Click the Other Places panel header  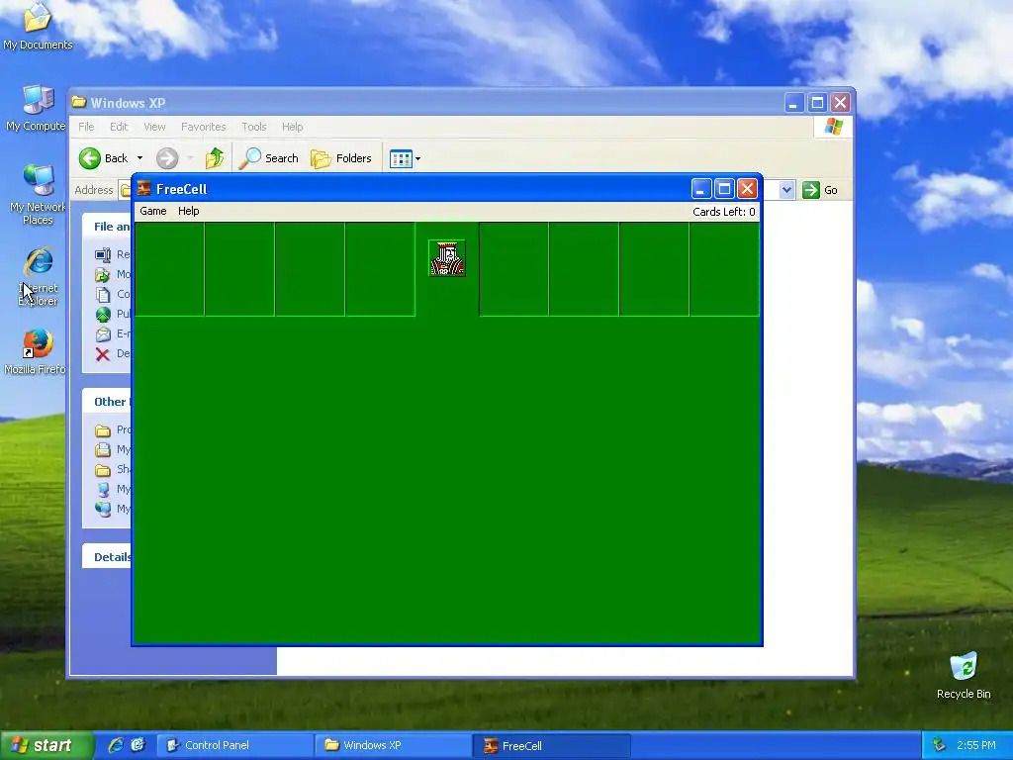click(107, 402)
